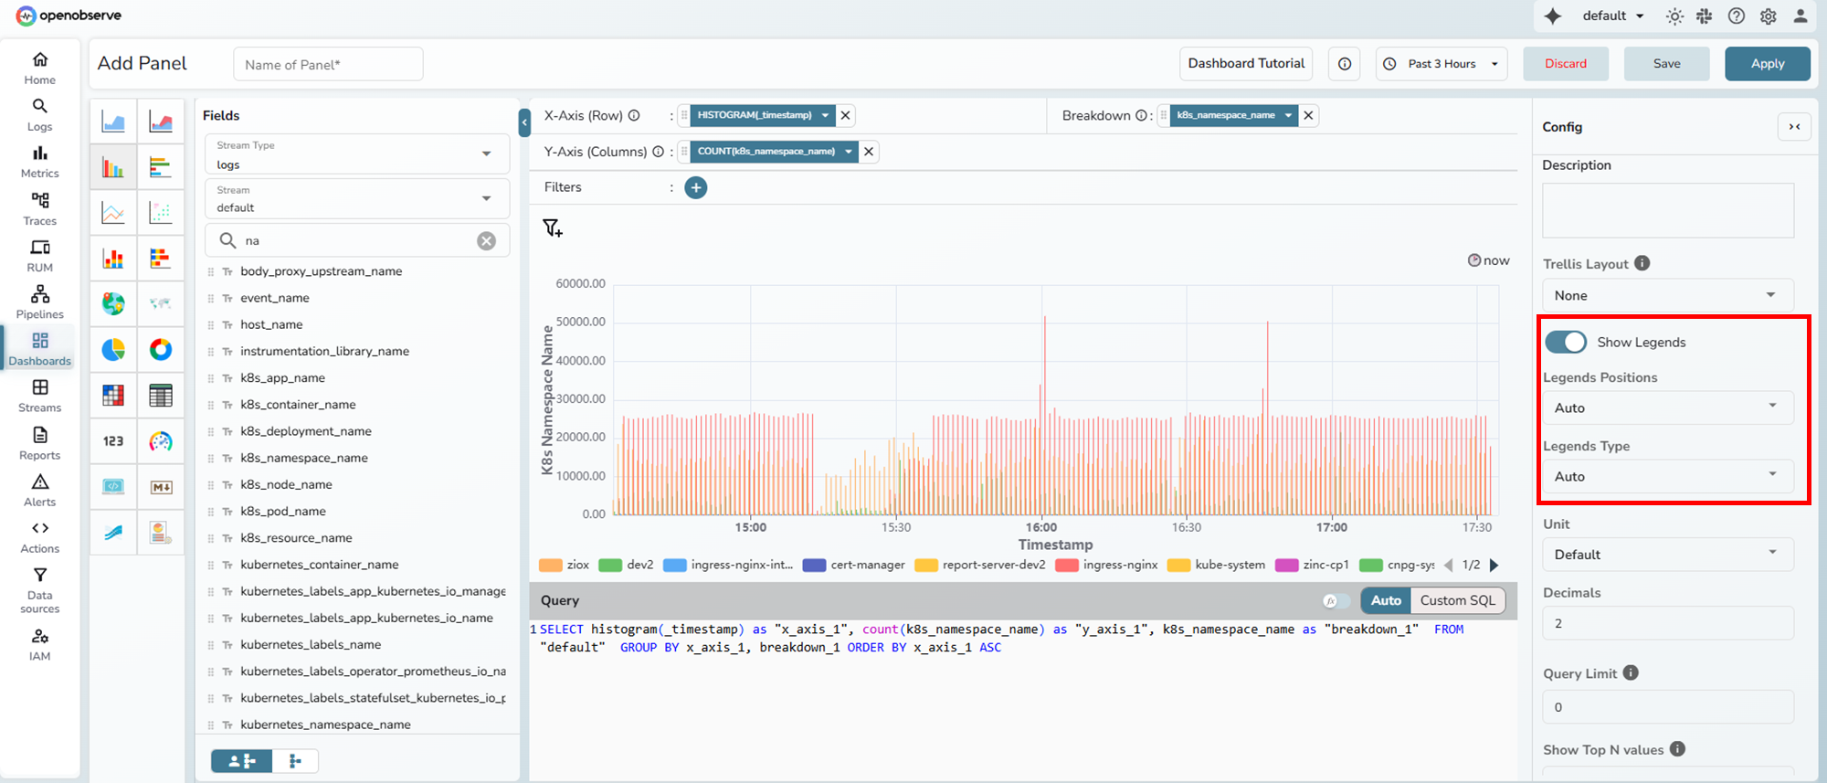Screen dimensions: 1827x783
Task: Open Alerts from the left navigation
Action: (40, 490)
